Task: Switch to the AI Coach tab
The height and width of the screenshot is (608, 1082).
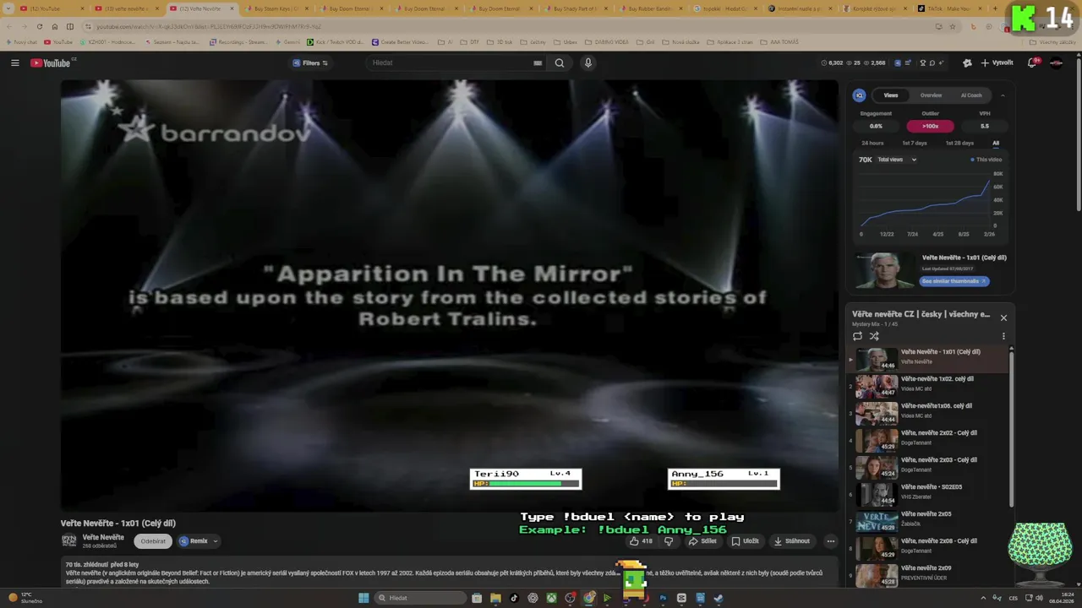Action: tap(971, 95)
